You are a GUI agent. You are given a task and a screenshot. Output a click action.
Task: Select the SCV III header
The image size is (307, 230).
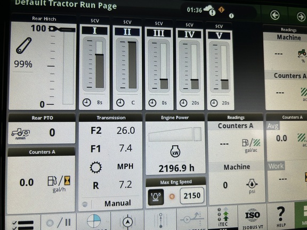159,33
